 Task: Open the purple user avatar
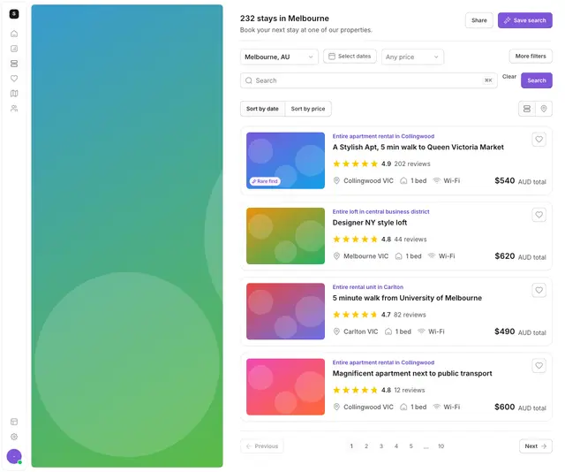coord(14,456)
